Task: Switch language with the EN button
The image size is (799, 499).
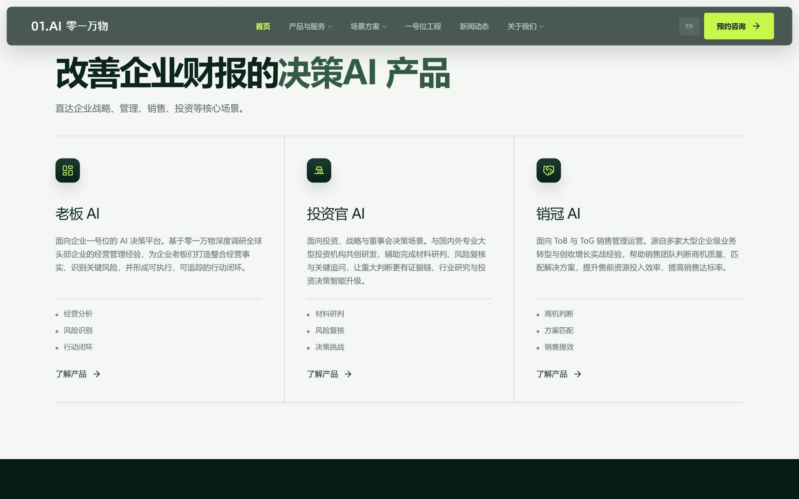Action: click(x=689, y=26)
